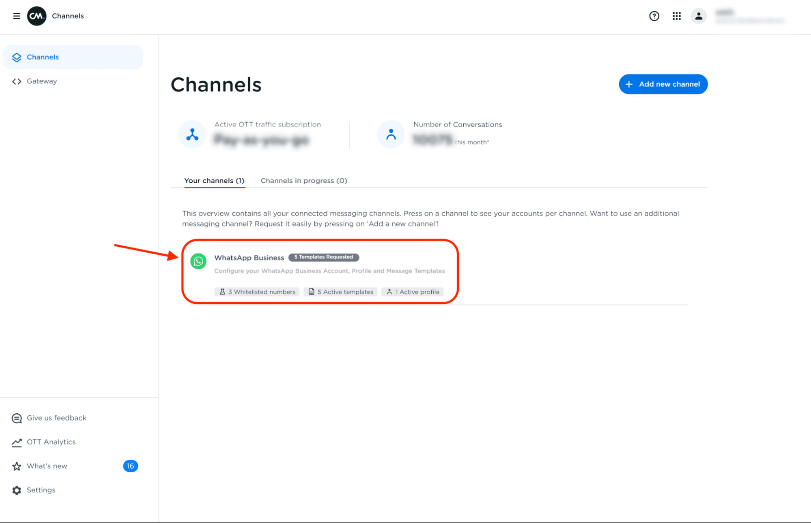Screen dimensions: 811x523
Task: Open What's new with 16 badge
Action: point(47,466)
